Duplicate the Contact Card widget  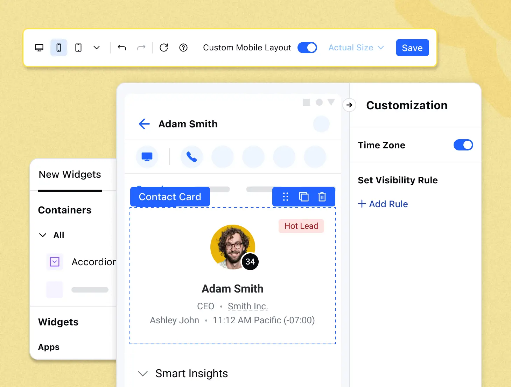[x=304, y=197]
